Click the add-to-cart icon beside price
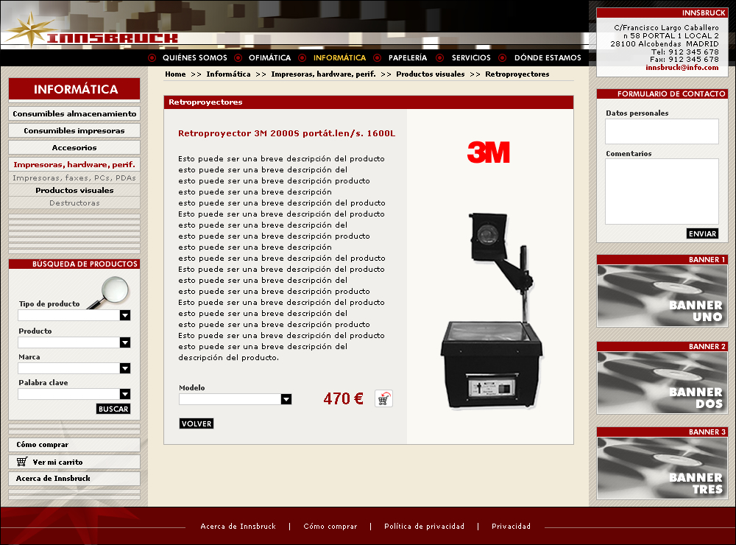Screen dimensions: 736x545 tap(383, 398)
